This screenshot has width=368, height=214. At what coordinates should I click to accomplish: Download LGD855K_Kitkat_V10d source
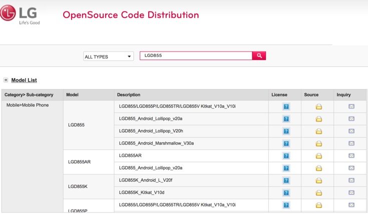tap(319, 192)
